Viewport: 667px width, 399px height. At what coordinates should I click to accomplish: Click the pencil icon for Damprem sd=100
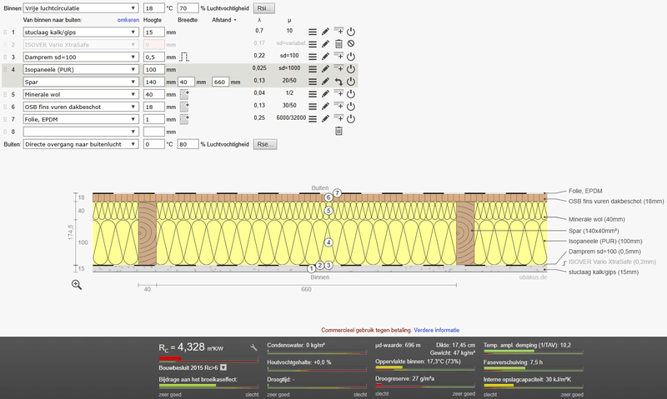[325, 57]
